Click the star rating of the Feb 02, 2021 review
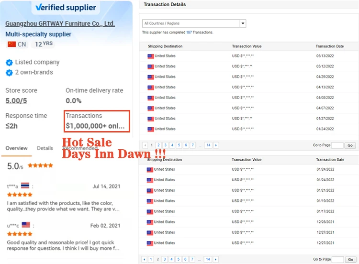359x264 pixels. click(x=20, y=234)
